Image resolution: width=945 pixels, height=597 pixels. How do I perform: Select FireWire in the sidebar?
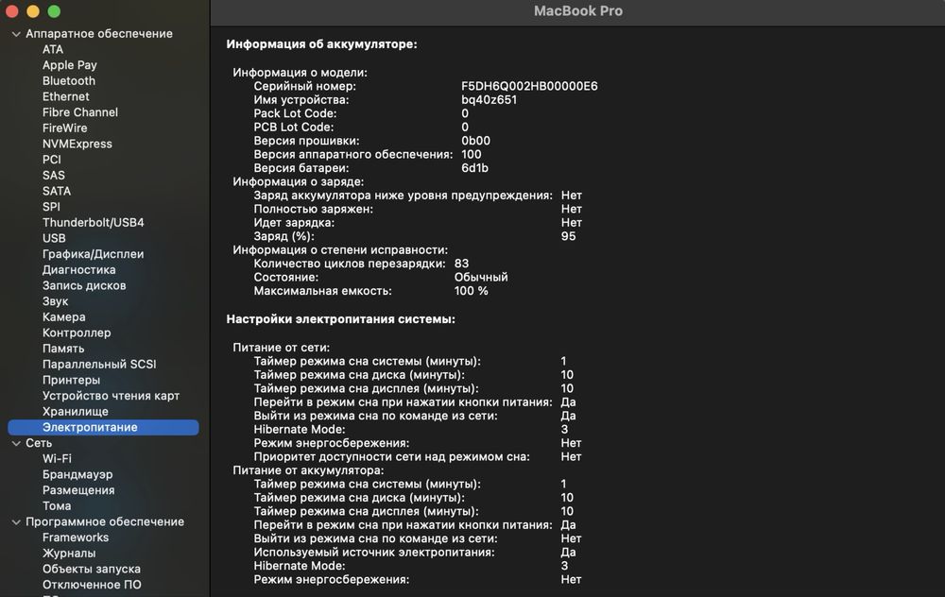(x=64, y=128)
